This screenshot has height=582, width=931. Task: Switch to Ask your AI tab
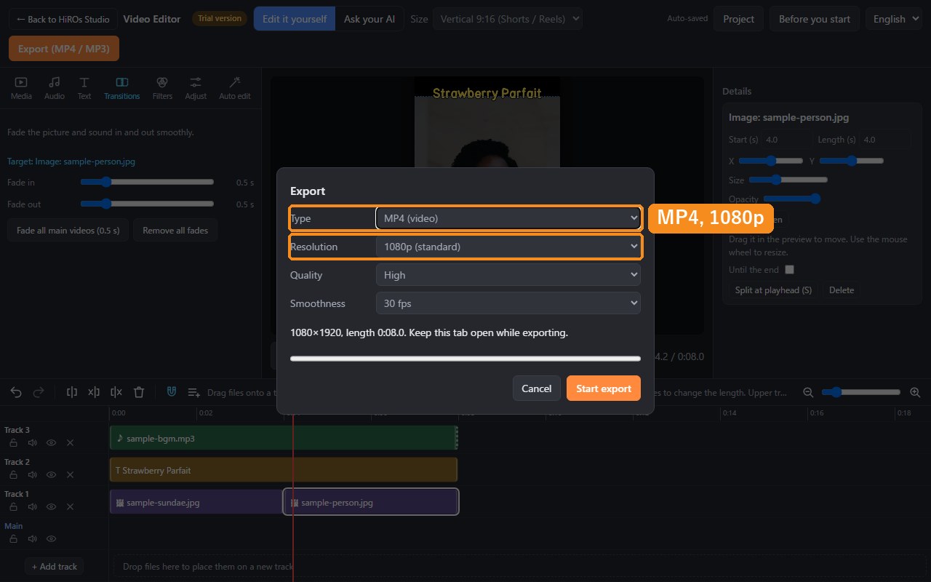[x=369, y=19]
